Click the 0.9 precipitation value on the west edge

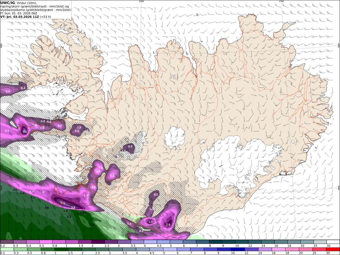click(7, 131)
